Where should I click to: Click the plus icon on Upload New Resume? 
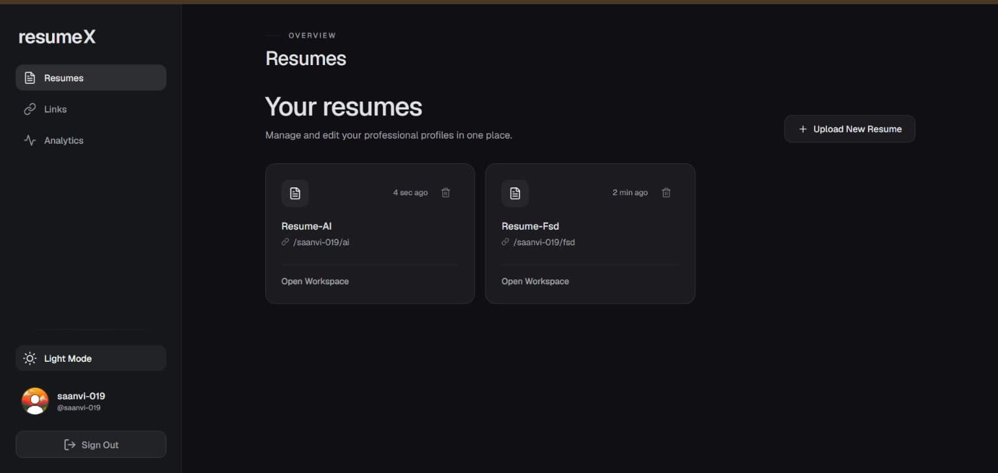coord(803,129)
